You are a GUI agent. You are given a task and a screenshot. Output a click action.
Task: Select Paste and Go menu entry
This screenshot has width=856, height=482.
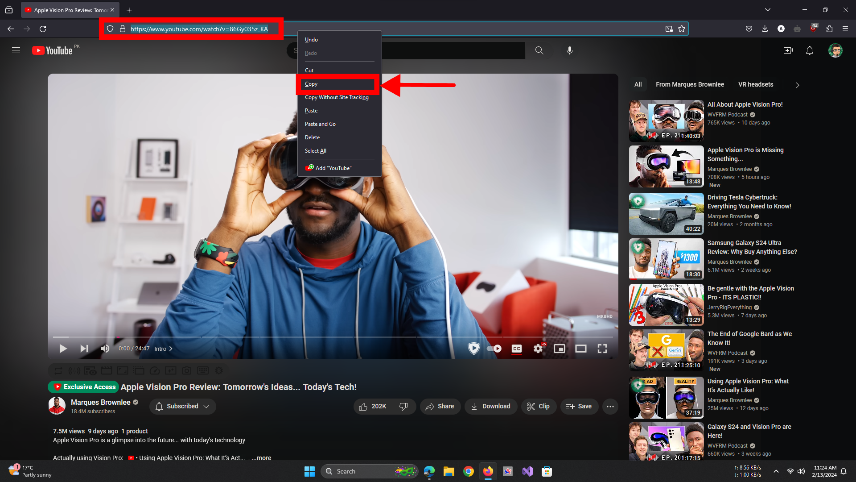point(320,124)
